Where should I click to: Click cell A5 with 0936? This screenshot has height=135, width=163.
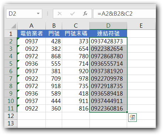pyautogui.click(x=31, y=64)
